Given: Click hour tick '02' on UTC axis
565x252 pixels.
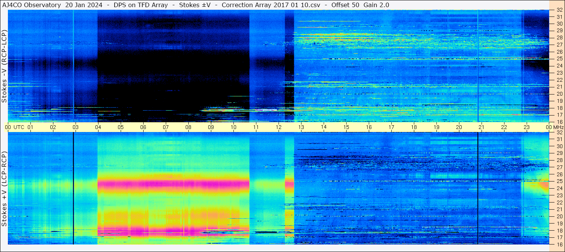Looking at the screenshot, I should pyautogui.click(x=53, y=127).
